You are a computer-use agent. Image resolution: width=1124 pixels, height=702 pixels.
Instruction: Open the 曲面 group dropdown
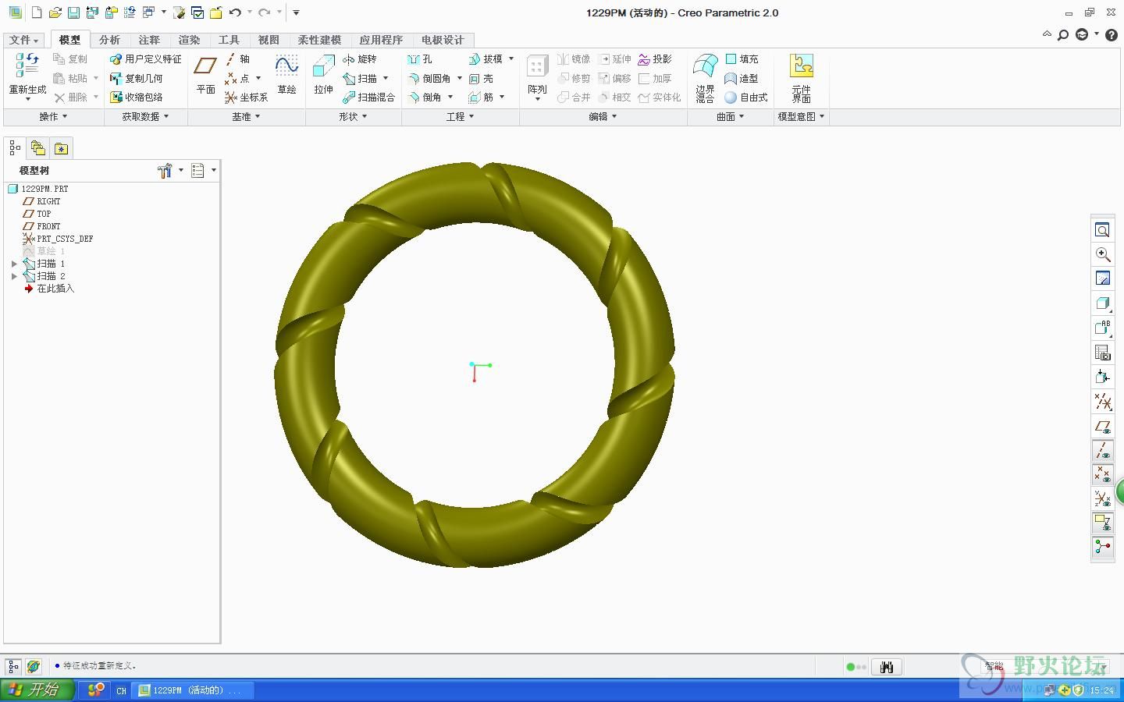[731, 116]
